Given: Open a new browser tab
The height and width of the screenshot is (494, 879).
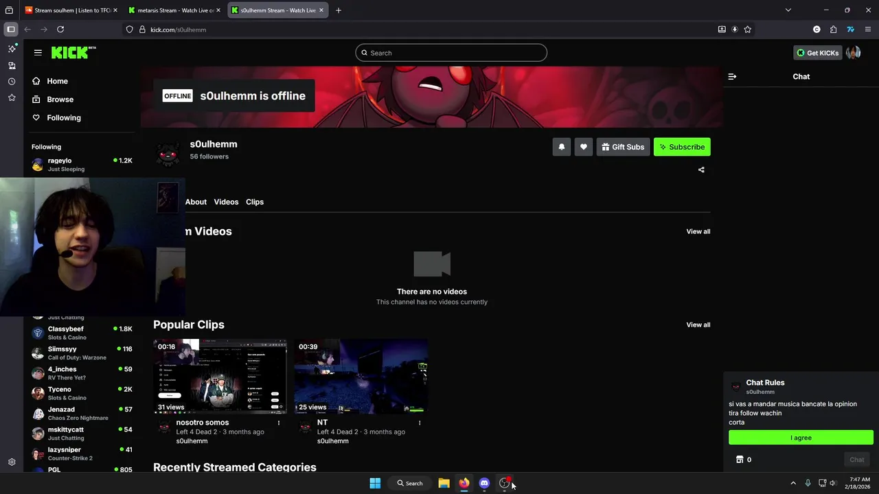Looking at the screenshot, I should click(x=339, y=10).
